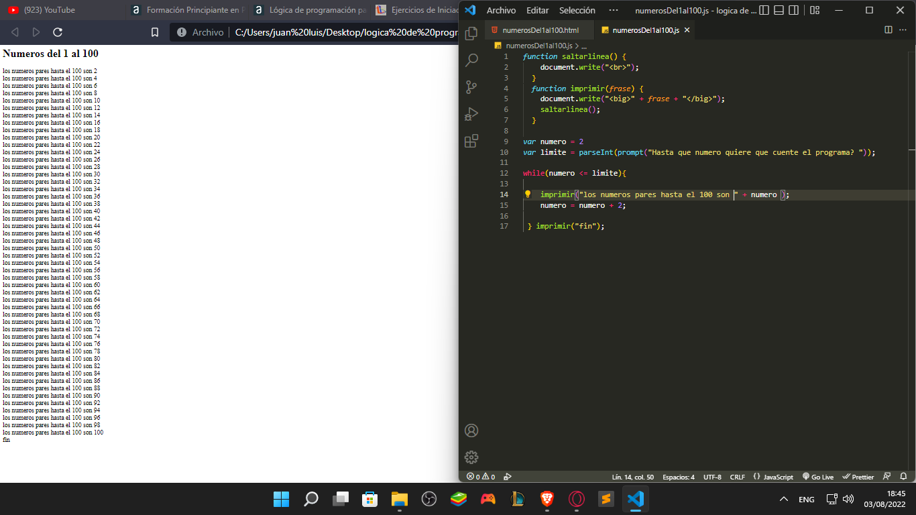Screen dimensions: 916x515
Task: Open Task View from the taskbar
Action: [x=341, y=499]
